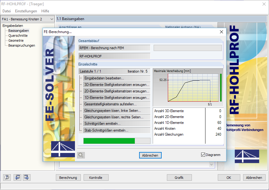The height and width of the screenshot is (190, 269).
Task: Click the green calculation progress bar
Action: (117, 141)
